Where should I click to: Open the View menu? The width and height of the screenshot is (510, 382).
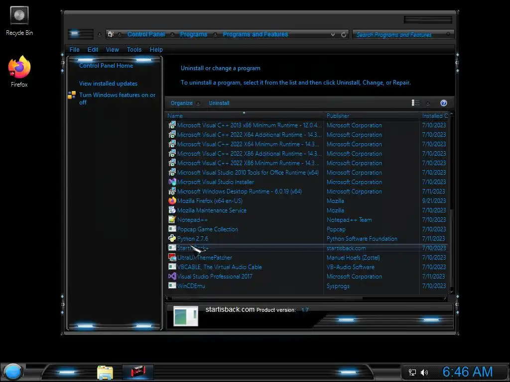click(112, 49)
